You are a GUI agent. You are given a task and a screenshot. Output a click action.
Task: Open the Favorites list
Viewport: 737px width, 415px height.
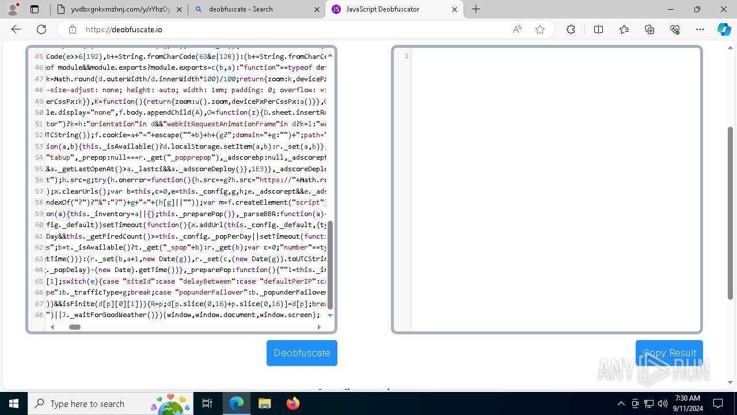(624, 29)
